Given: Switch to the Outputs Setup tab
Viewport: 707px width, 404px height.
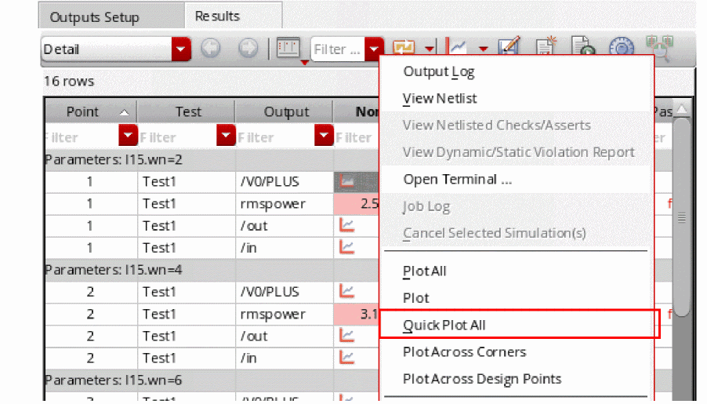Looking at the screenshot, I should (x=111, y=16).
